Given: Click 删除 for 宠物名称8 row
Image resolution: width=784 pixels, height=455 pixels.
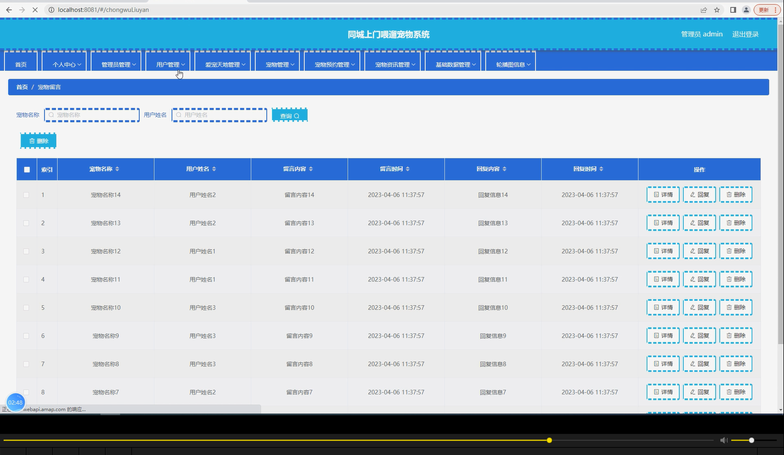Looking at the screenshot, I should [x=736, y=364].
